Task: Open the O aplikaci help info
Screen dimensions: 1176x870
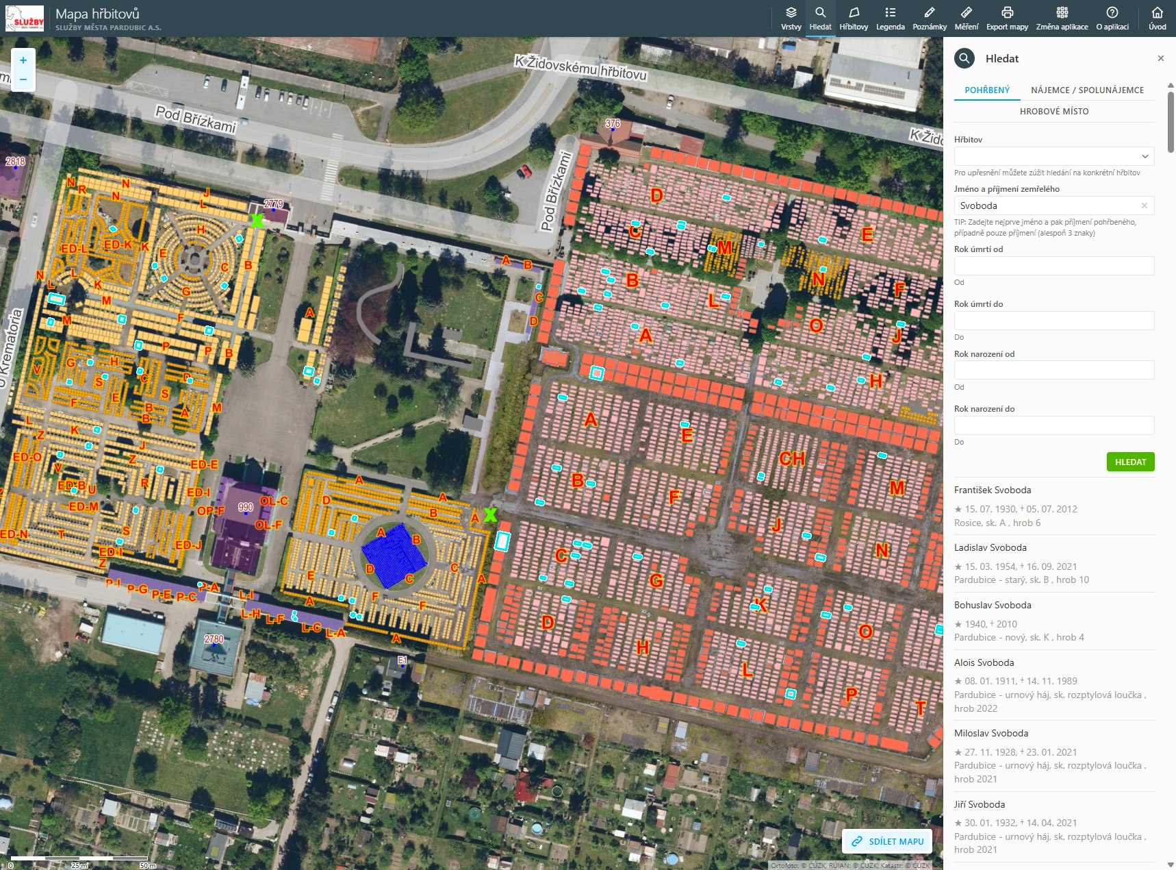Action: pos(1112,18)
